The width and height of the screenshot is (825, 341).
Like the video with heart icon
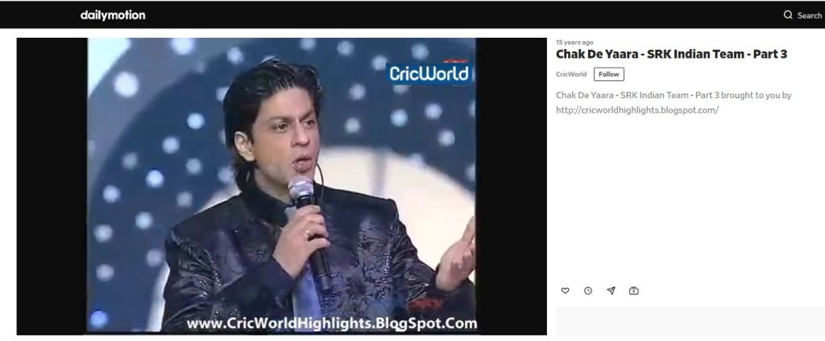click(565, 290)
